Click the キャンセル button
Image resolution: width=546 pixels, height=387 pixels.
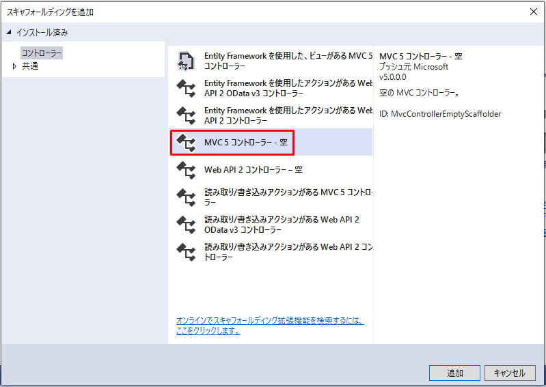510,373
